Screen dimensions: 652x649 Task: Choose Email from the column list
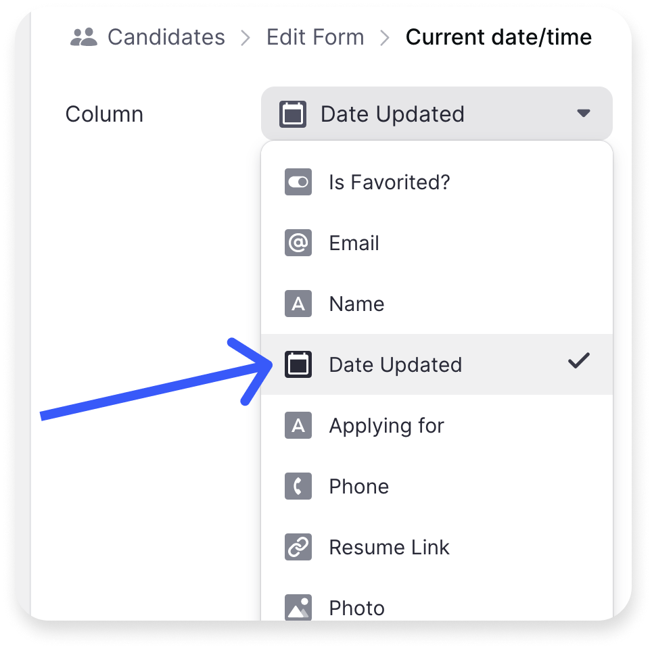tap(354, 243)
